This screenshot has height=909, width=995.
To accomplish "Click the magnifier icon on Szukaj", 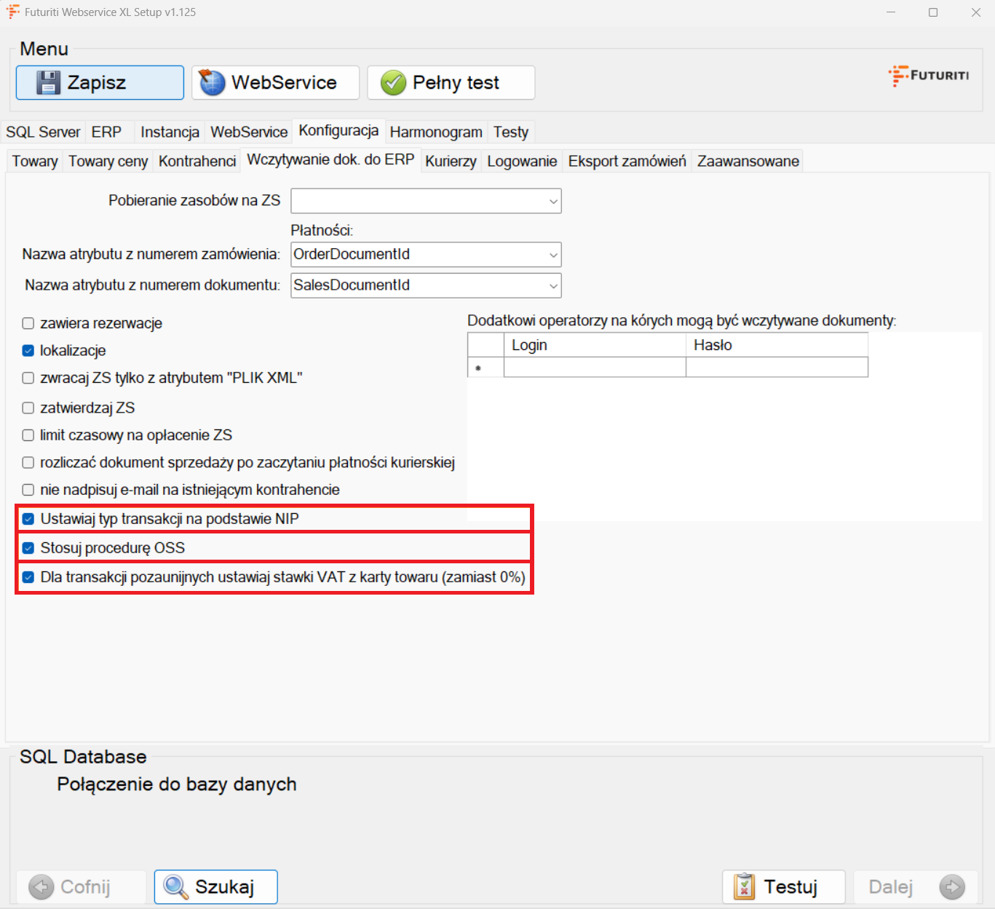I will [175, 887].
